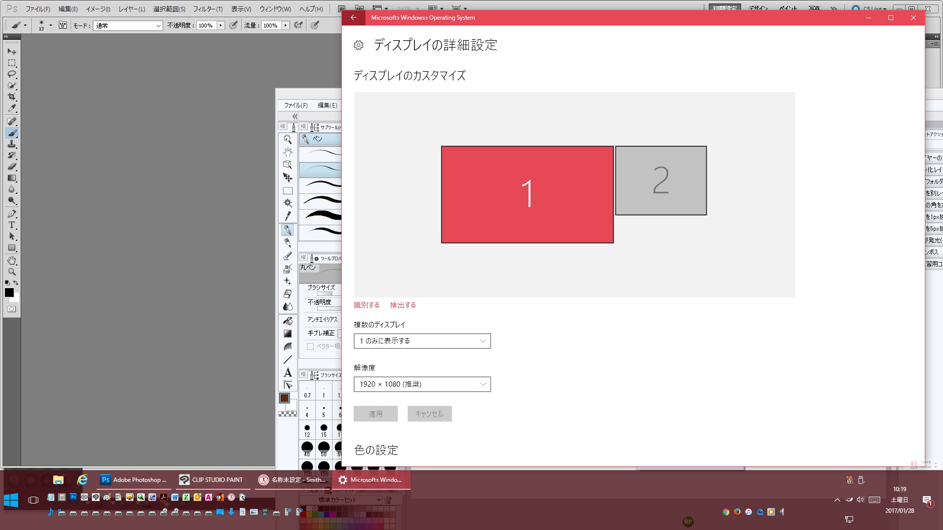This screenshot has height=530, width=943.
Task: Pick the Eyedropper tool in Photoshop toolbar
Action: (x=12, y=108)
